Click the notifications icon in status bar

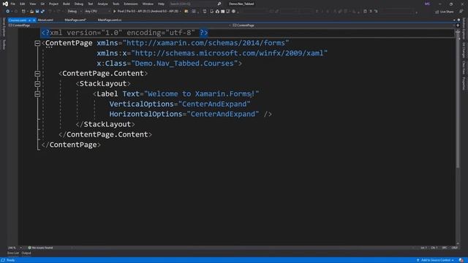click(461, 260)
